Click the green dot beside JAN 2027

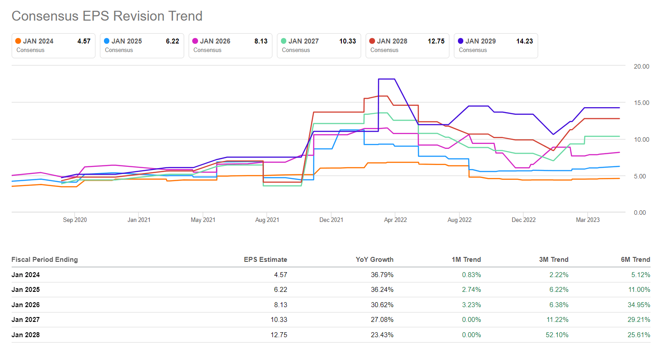[x=284, y=41]
